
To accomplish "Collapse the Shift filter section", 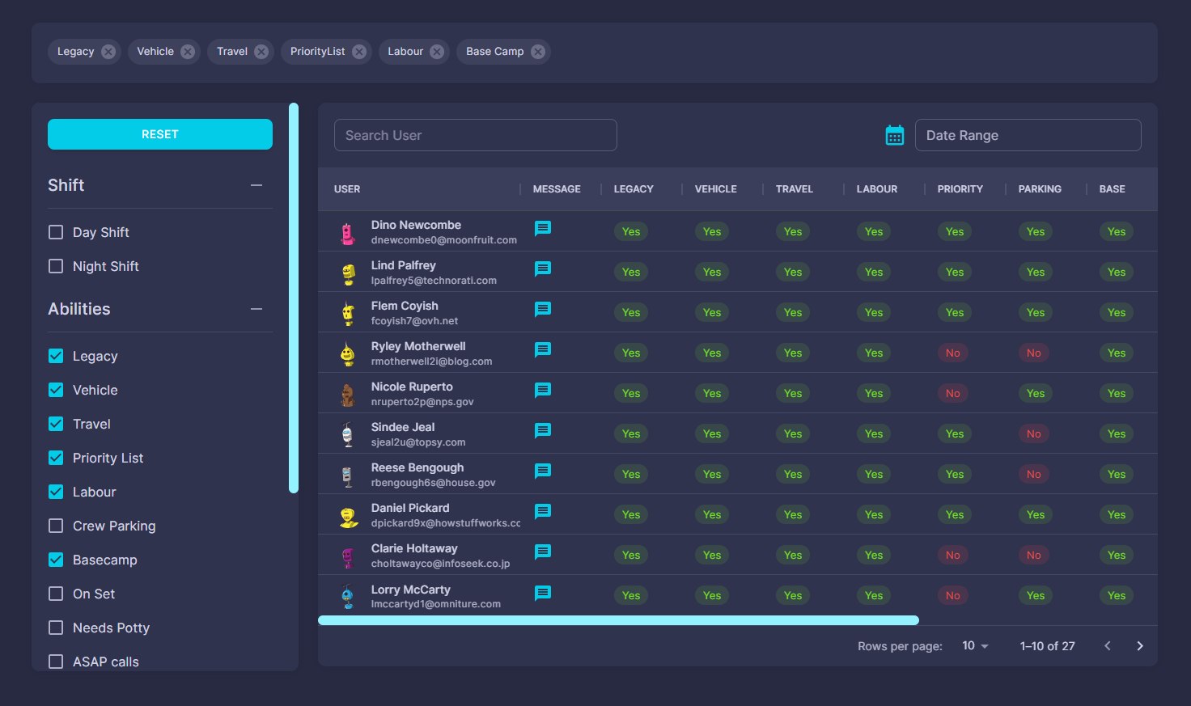I will pos(256,185).
